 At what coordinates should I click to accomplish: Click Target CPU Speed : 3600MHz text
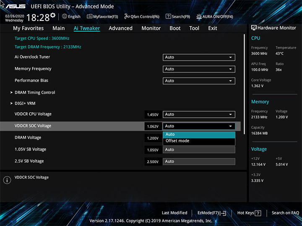[42, 38]
